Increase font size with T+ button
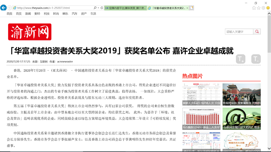This screenshot has height=152, width=271. tap(241, 59)
